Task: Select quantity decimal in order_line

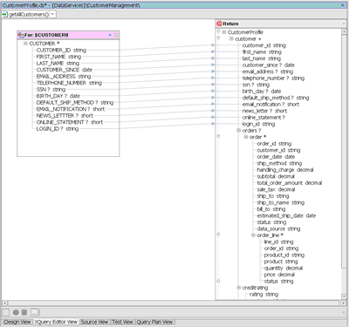Action: click(284, 268)
